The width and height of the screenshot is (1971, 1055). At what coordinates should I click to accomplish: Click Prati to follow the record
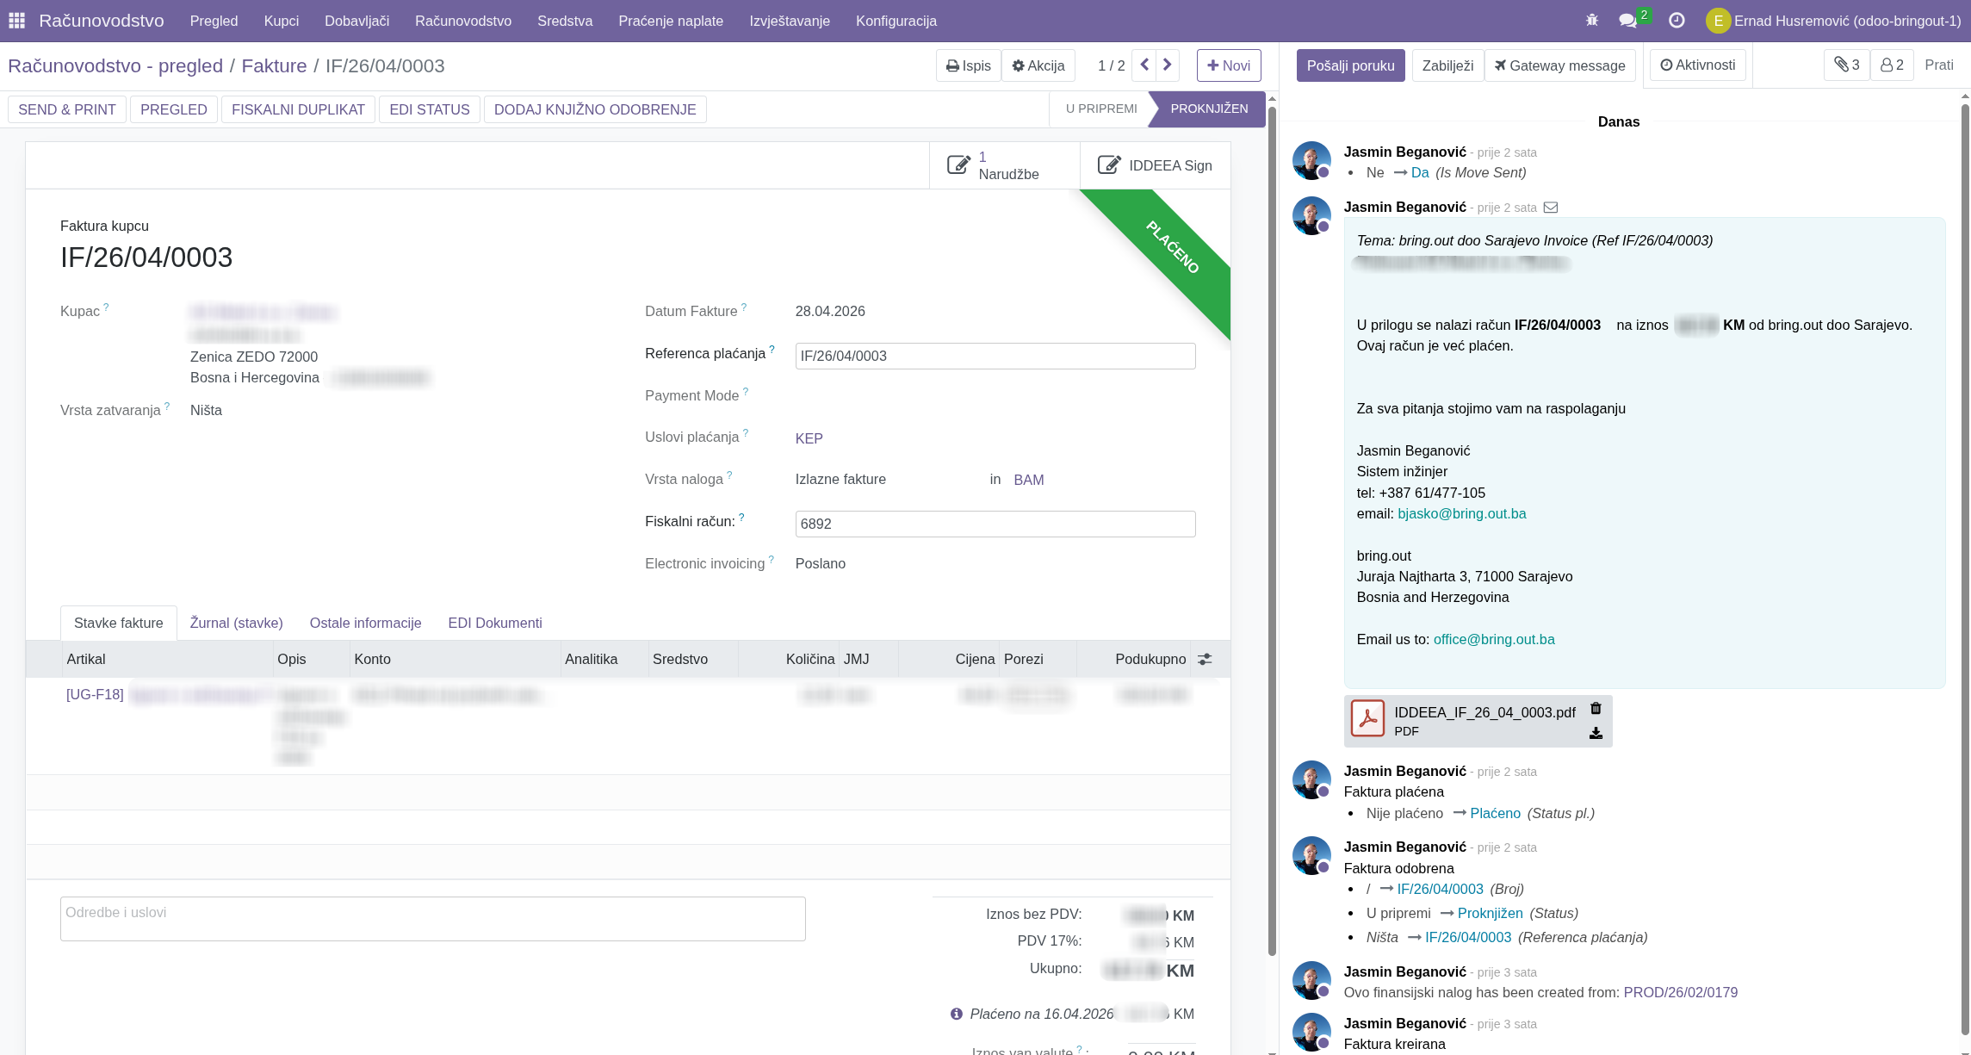coord(1939,65)
